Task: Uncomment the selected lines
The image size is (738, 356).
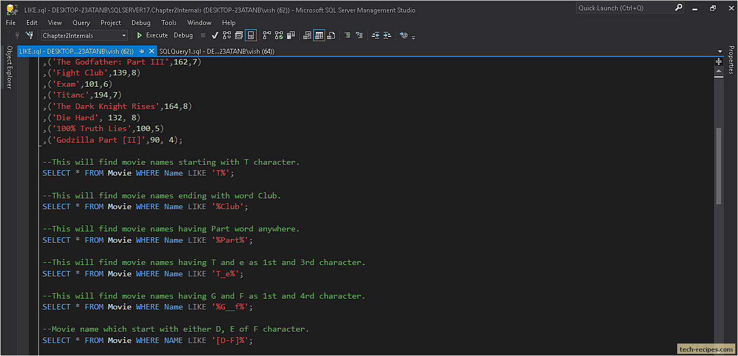Action: tap(359, 35)
